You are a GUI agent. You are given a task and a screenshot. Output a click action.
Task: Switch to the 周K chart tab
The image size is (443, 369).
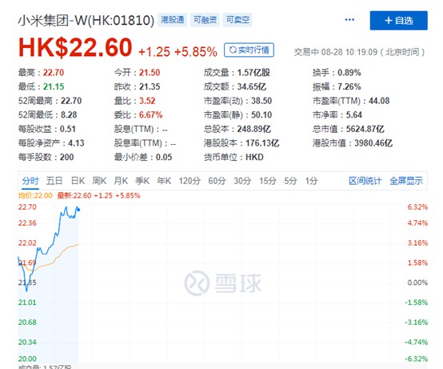coord(99,181)
